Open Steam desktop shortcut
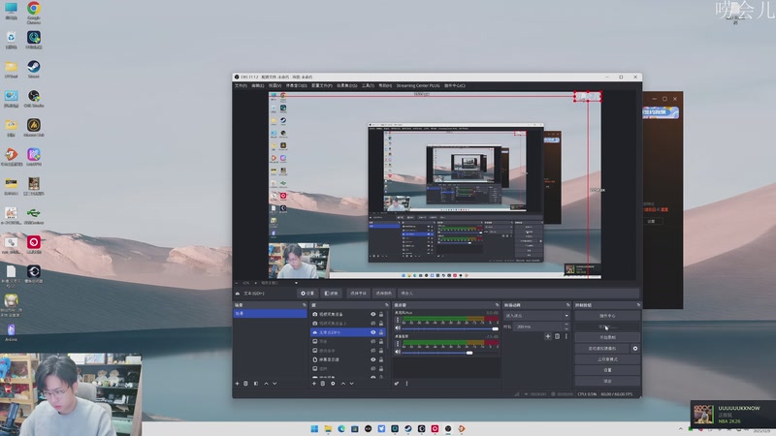 coord(34,69)
